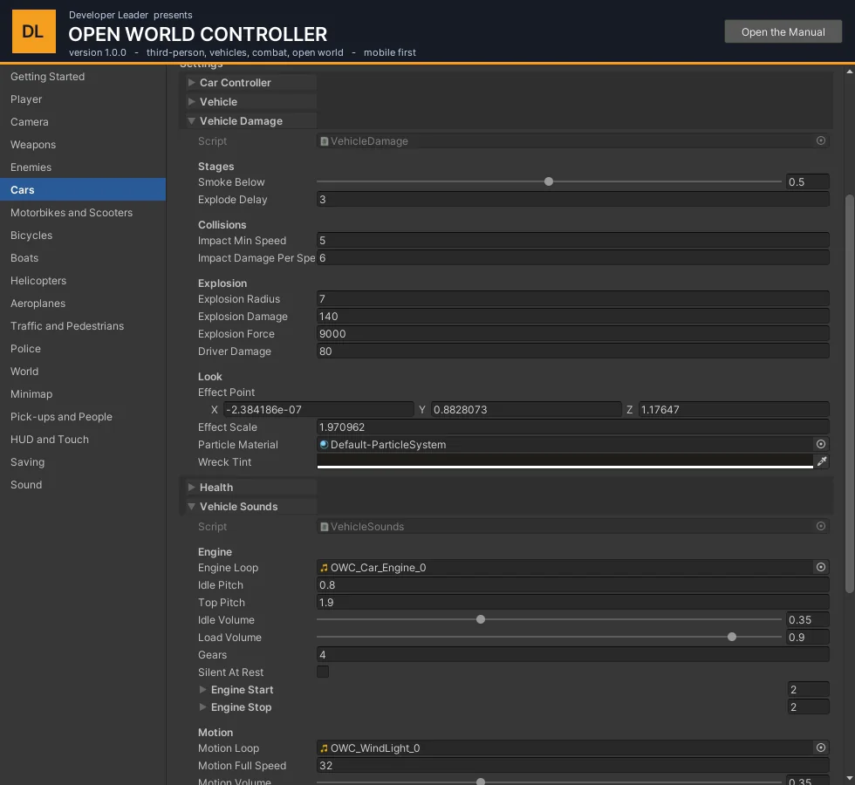The width and height of the screenshot is (855, 785).
Task: Click the VehicleSounds script file icon
Action: coord(324,527)
